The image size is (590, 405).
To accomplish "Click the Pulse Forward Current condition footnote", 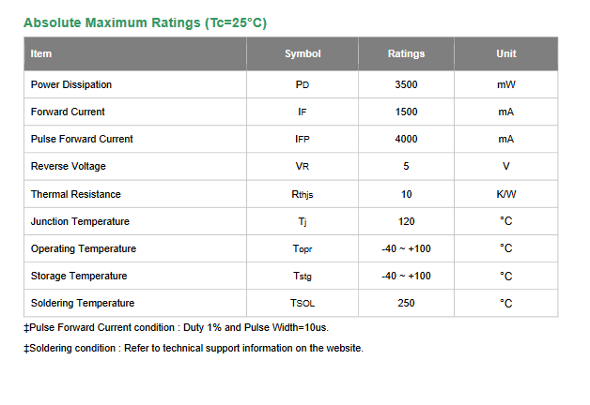I will coord(176,328).
